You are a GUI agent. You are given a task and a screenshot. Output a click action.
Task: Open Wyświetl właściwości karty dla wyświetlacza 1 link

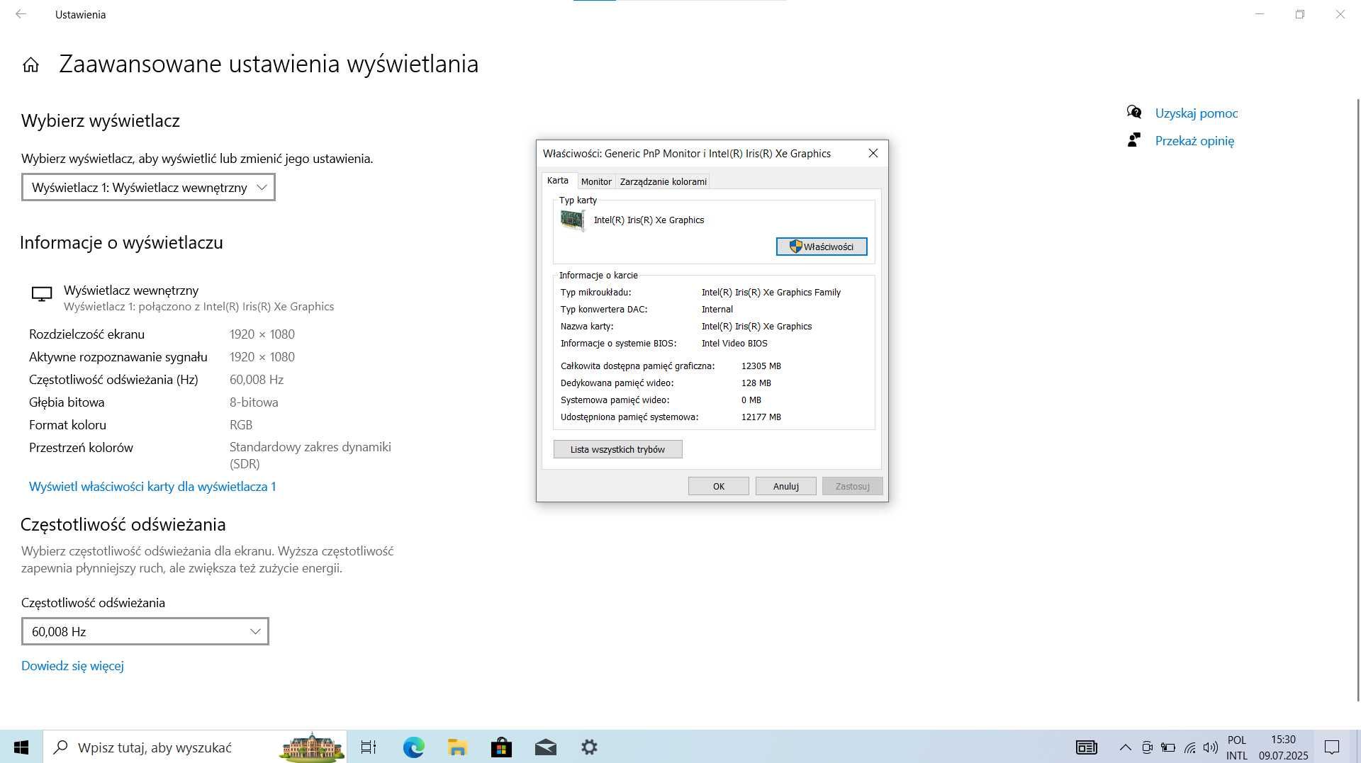152,487
